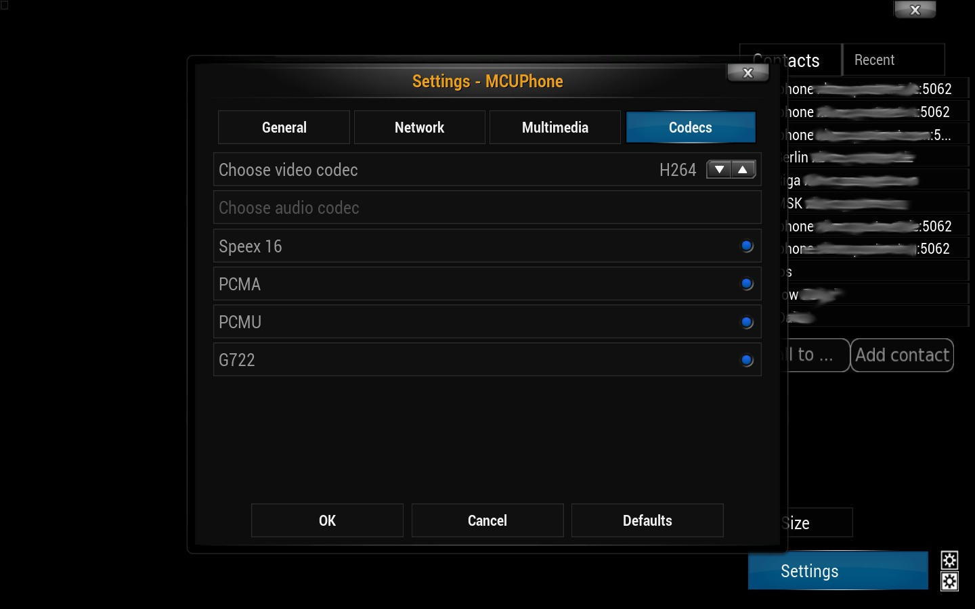Toggle the PCMA audio codec

pyautogui.click(x=747, y=284)
